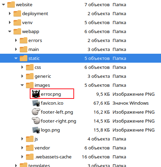
Task: Click the venv folder icon
Action: click(17, 22)
